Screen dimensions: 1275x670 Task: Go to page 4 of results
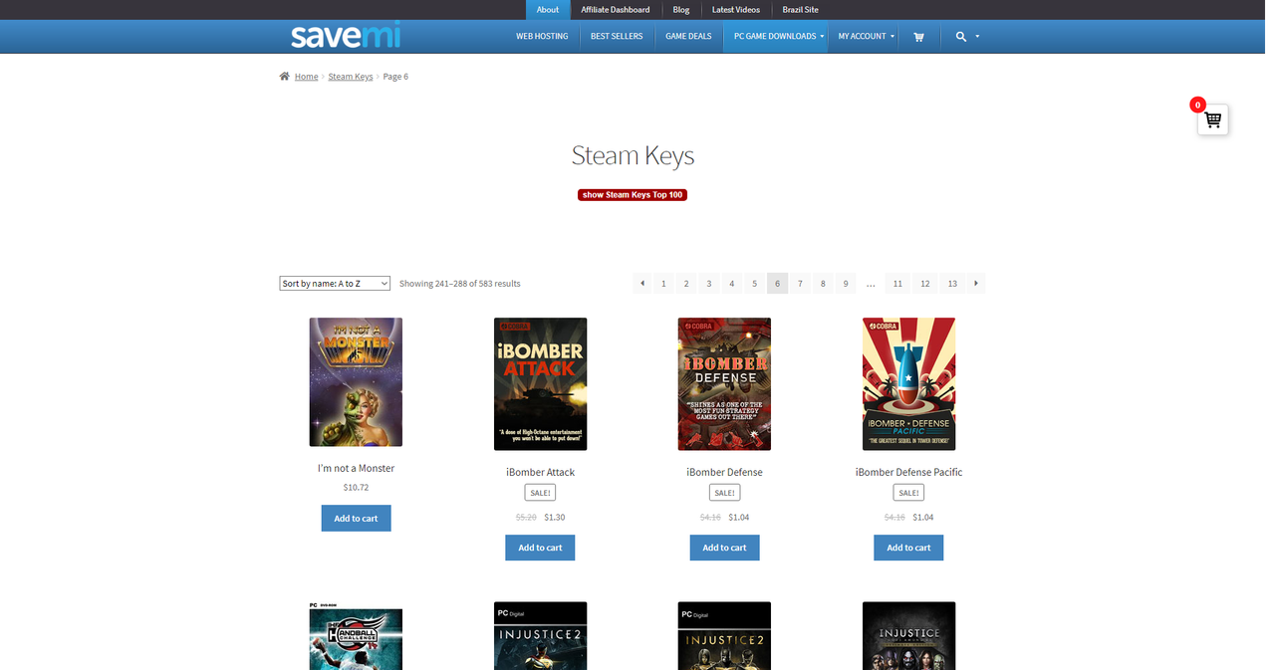(x=731, y=284)
